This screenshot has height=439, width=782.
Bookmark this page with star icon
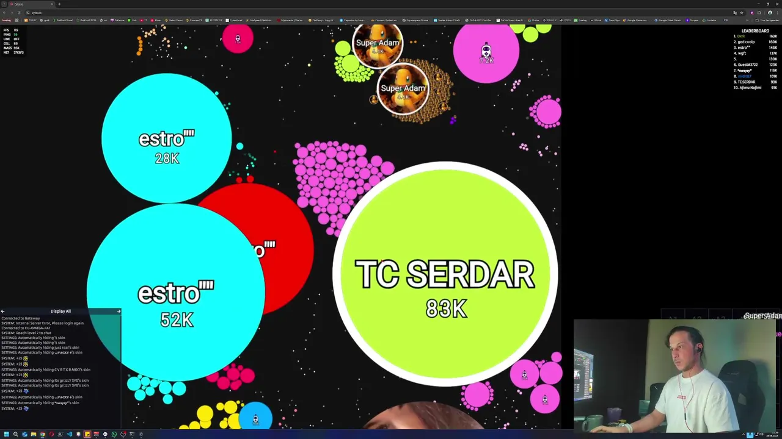click(x=742, y=13)
